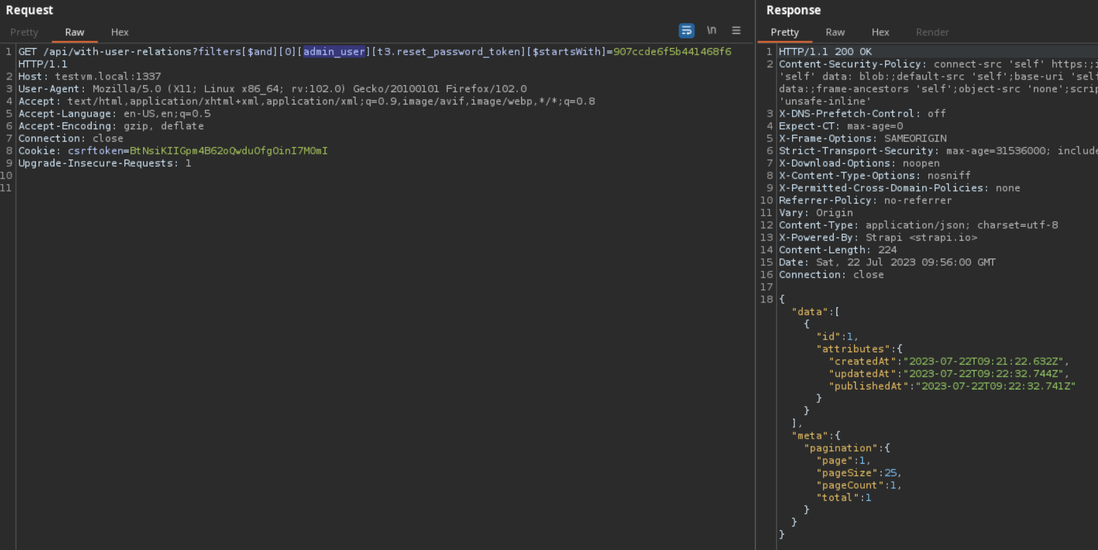Screen dimensions: 1098x550
Task: Click the t3.reset_password_token parameter
Action: (x=448, y=52)
